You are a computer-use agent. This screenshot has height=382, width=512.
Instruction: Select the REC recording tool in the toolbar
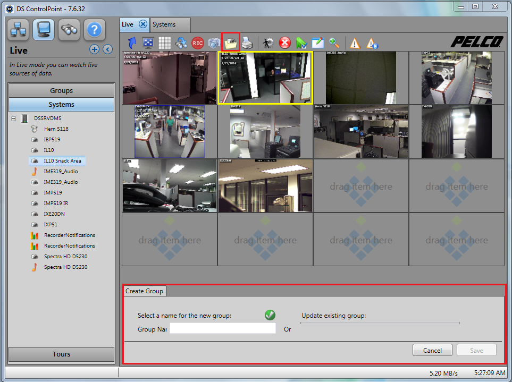tap(197, 43)
